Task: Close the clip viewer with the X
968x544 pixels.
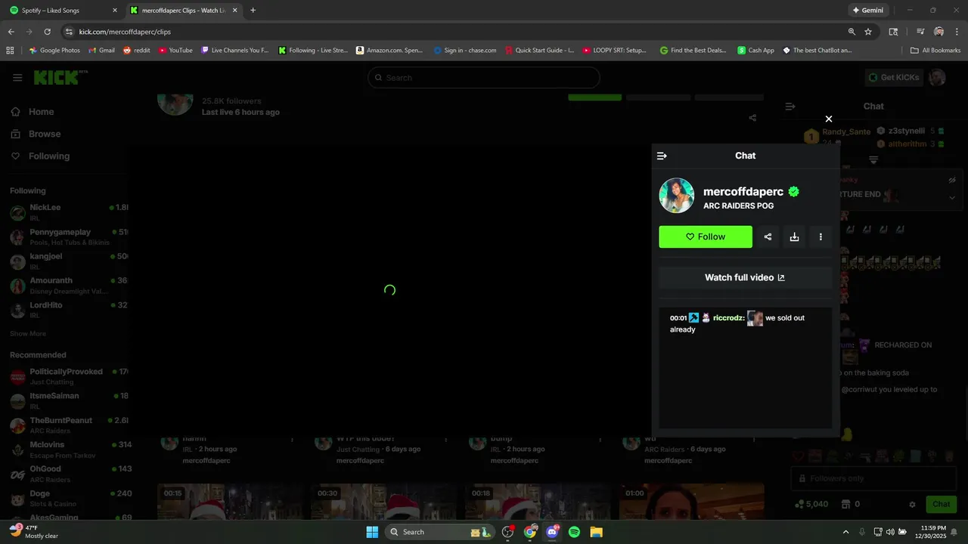Action: pos(829,119)
